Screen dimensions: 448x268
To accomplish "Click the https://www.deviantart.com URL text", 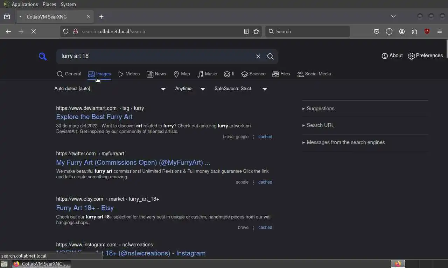I will click(86, 108).
